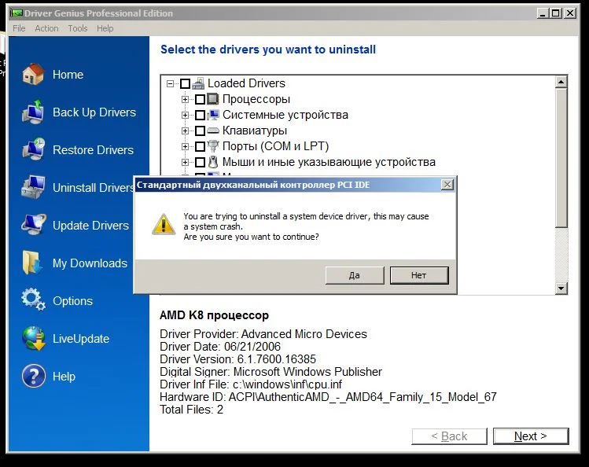Open the Home section icon
The height and width of the screenshot is (467, 589).
click(33, 74)
